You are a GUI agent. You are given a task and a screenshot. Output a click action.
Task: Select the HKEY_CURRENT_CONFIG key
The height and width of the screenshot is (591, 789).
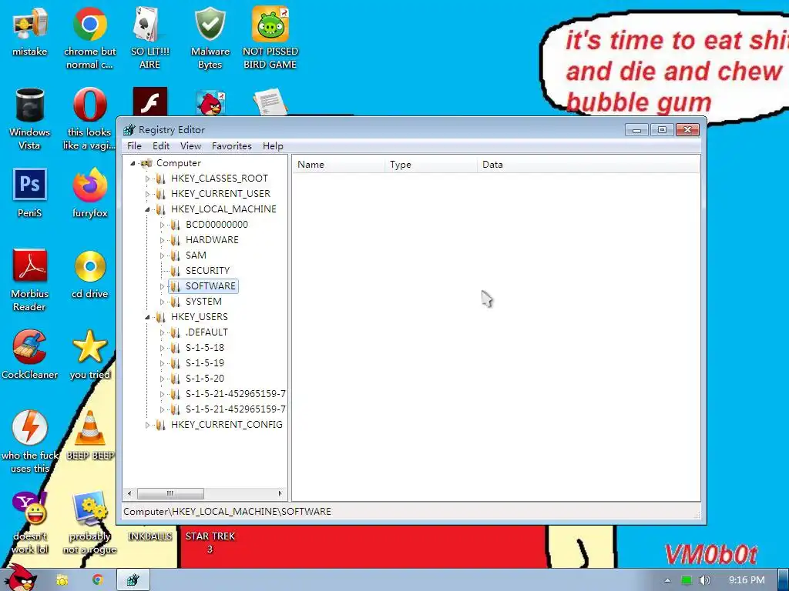tap(227, 425)
